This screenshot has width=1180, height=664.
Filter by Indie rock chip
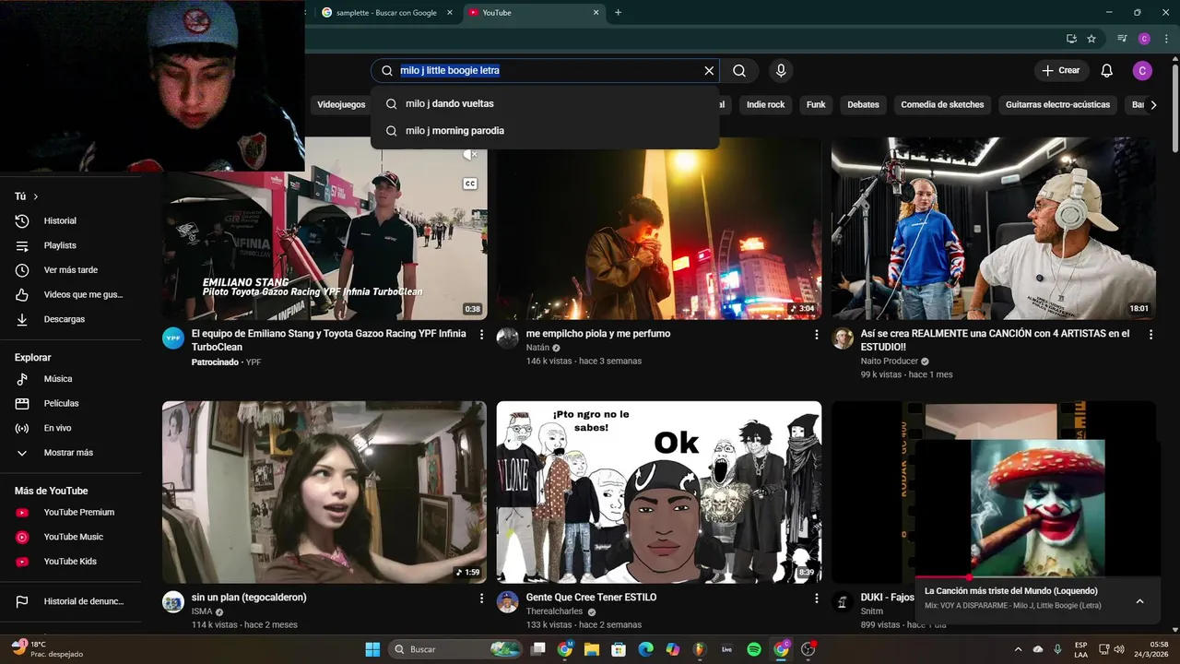coord(765,104)
